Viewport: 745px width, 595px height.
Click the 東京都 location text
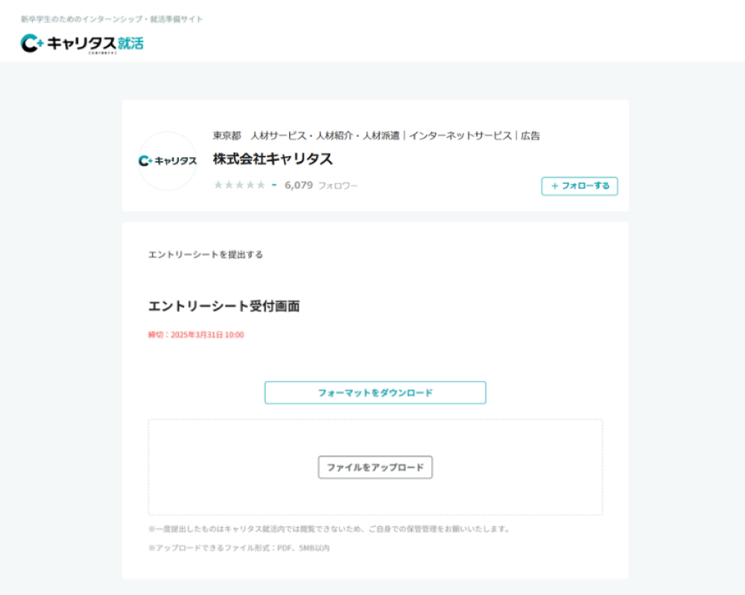226,136
